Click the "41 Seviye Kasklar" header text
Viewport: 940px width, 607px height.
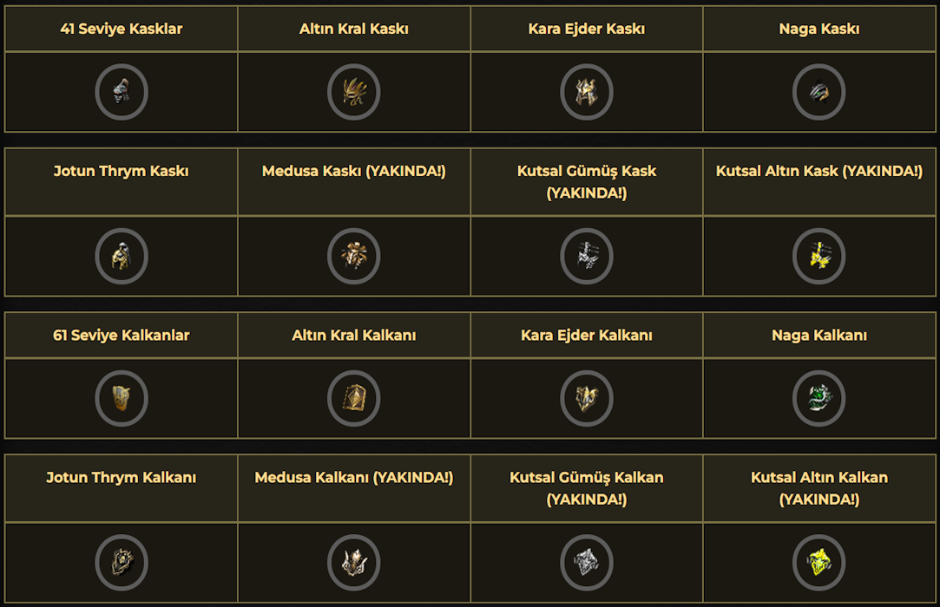click(122, 29)
